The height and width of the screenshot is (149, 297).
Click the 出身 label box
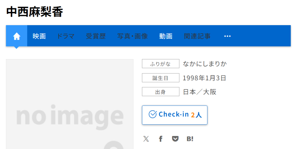tap(161, 92)
